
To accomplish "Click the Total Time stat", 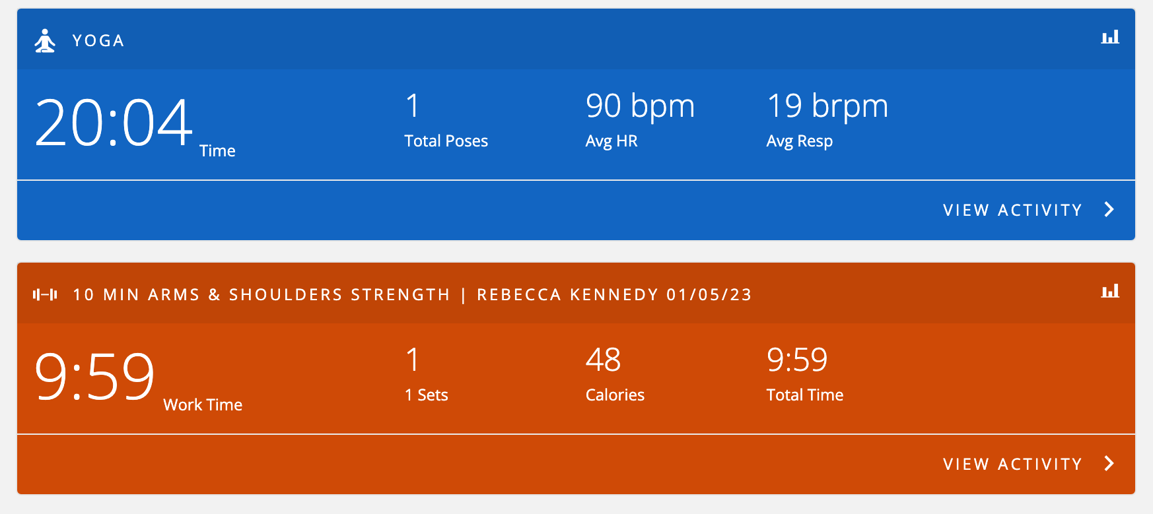I will (805, 373).
